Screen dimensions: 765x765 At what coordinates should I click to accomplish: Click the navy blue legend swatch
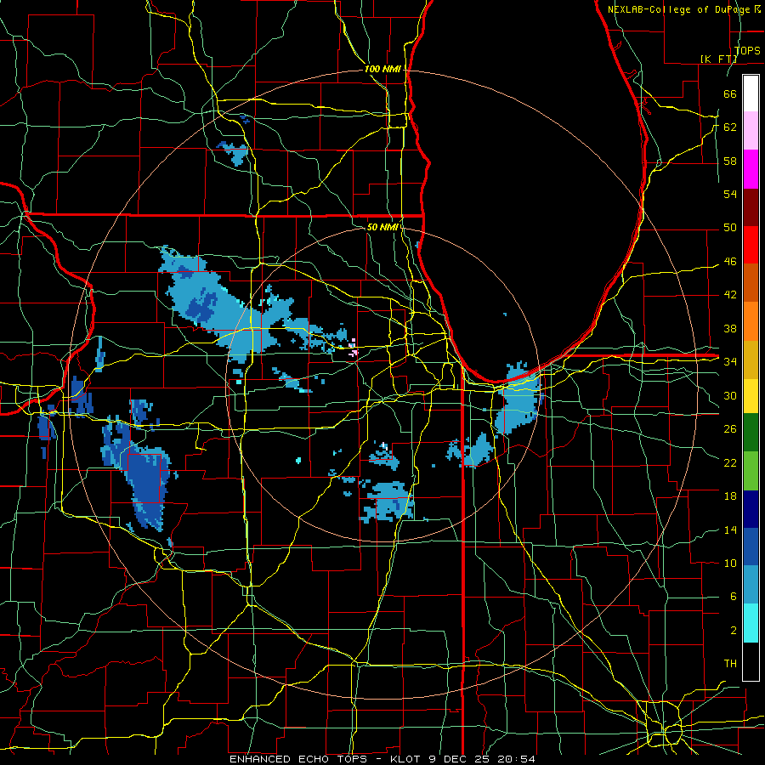[751, 509]
